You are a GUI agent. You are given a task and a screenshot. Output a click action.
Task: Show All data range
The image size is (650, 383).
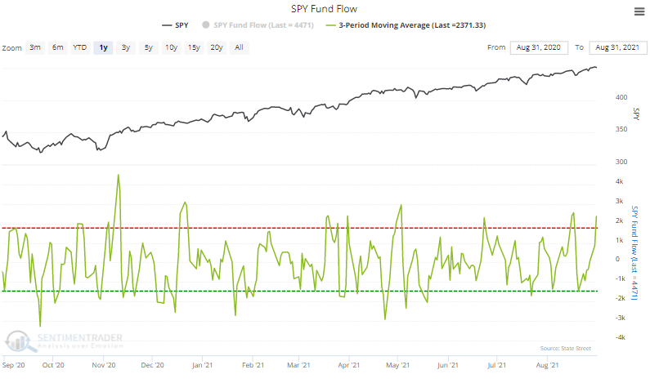[239, 47]
